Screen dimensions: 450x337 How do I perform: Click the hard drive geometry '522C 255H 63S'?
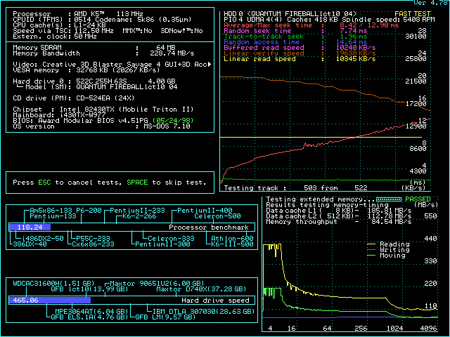pyautogui.click(x=101, y=81)
